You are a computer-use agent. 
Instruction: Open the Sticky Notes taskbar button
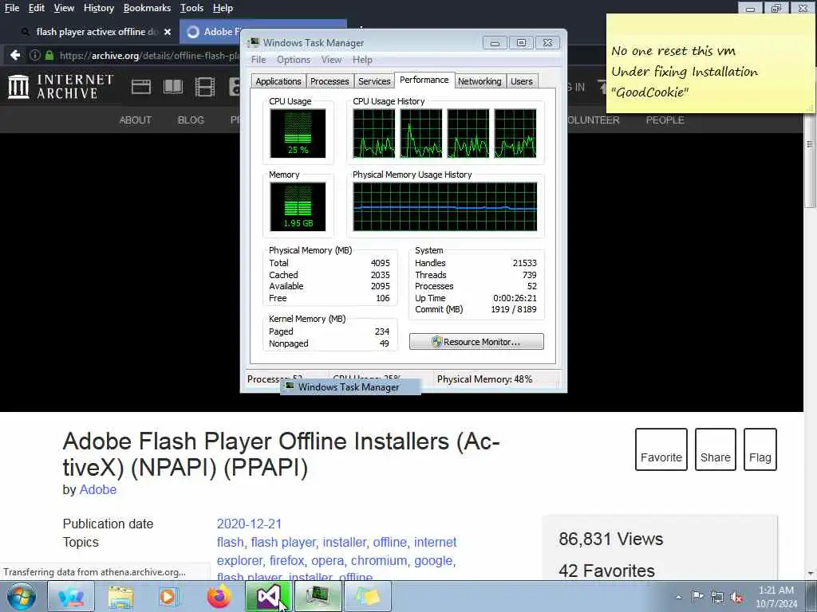[367, 596]
